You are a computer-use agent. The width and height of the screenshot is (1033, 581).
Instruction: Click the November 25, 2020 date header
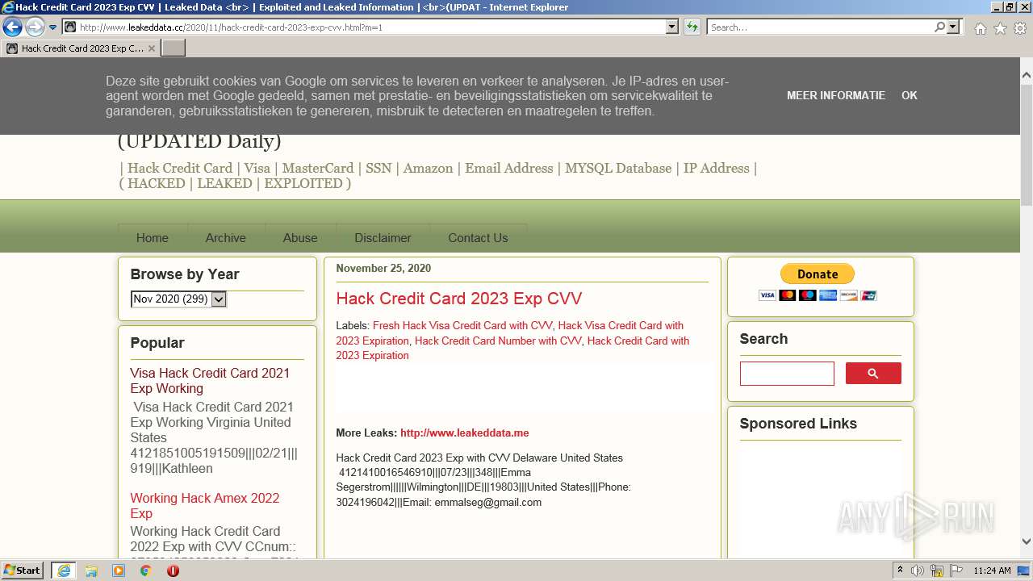(383, 268)
